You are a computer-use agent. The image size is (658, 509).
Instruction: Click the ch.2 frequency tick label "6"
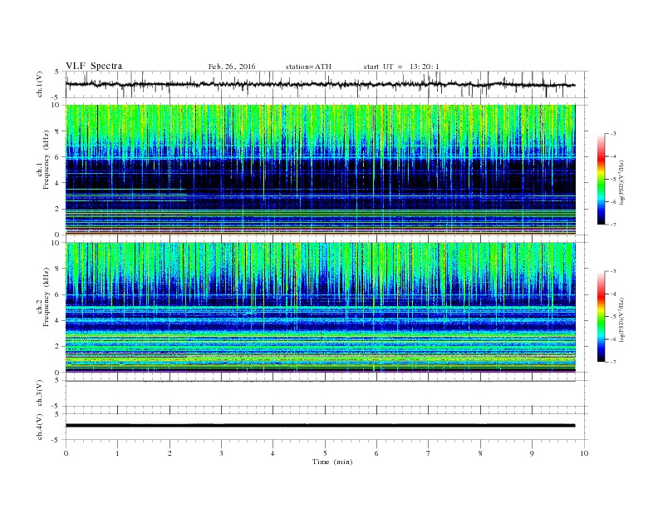pyautogui.click(x=57, y=294)
